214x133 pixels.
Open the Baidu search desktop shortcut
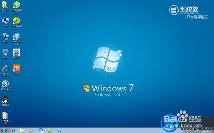point(17,53)
